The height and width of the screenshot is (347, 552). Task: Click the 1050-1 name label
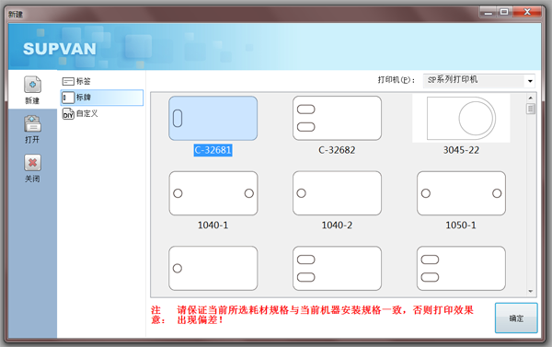[x=461, y=226]
